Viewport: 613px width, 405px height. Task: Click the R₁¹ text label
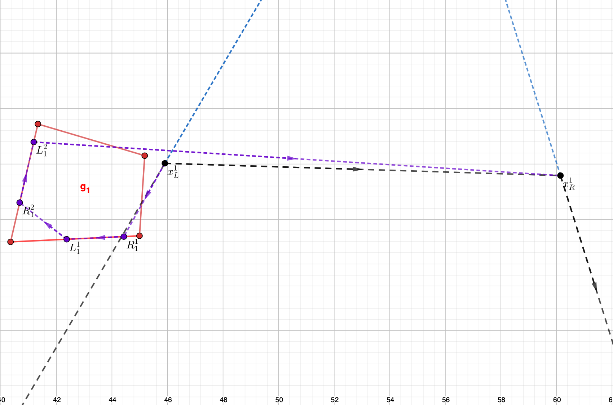pyautogui.click(x=132, y=245)
